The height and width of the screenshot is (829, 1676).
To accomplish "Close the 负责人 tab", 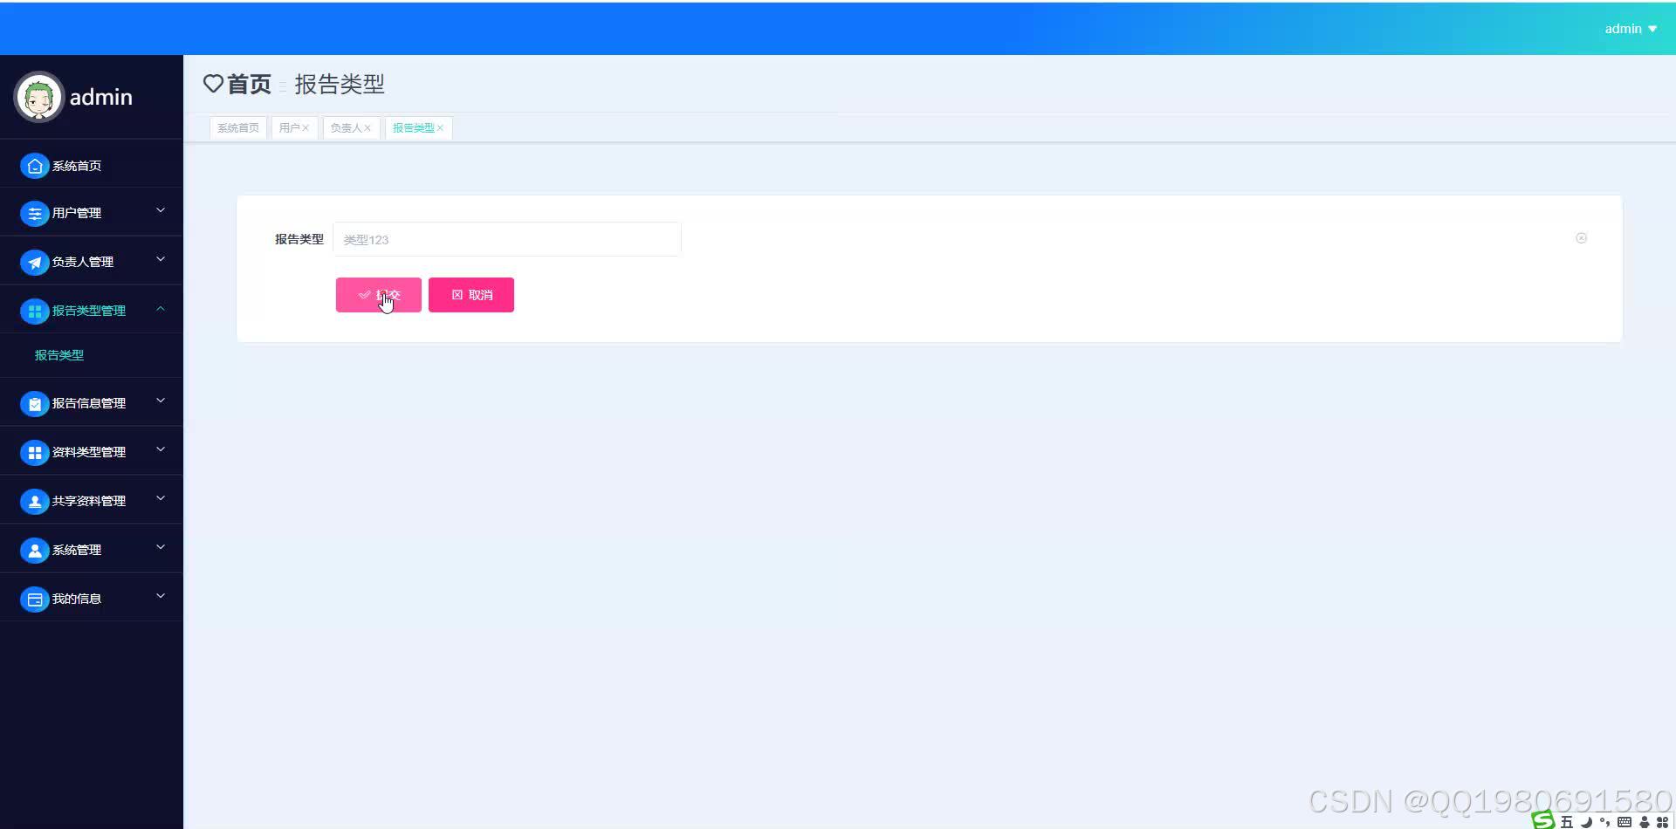I will point(367,128).
